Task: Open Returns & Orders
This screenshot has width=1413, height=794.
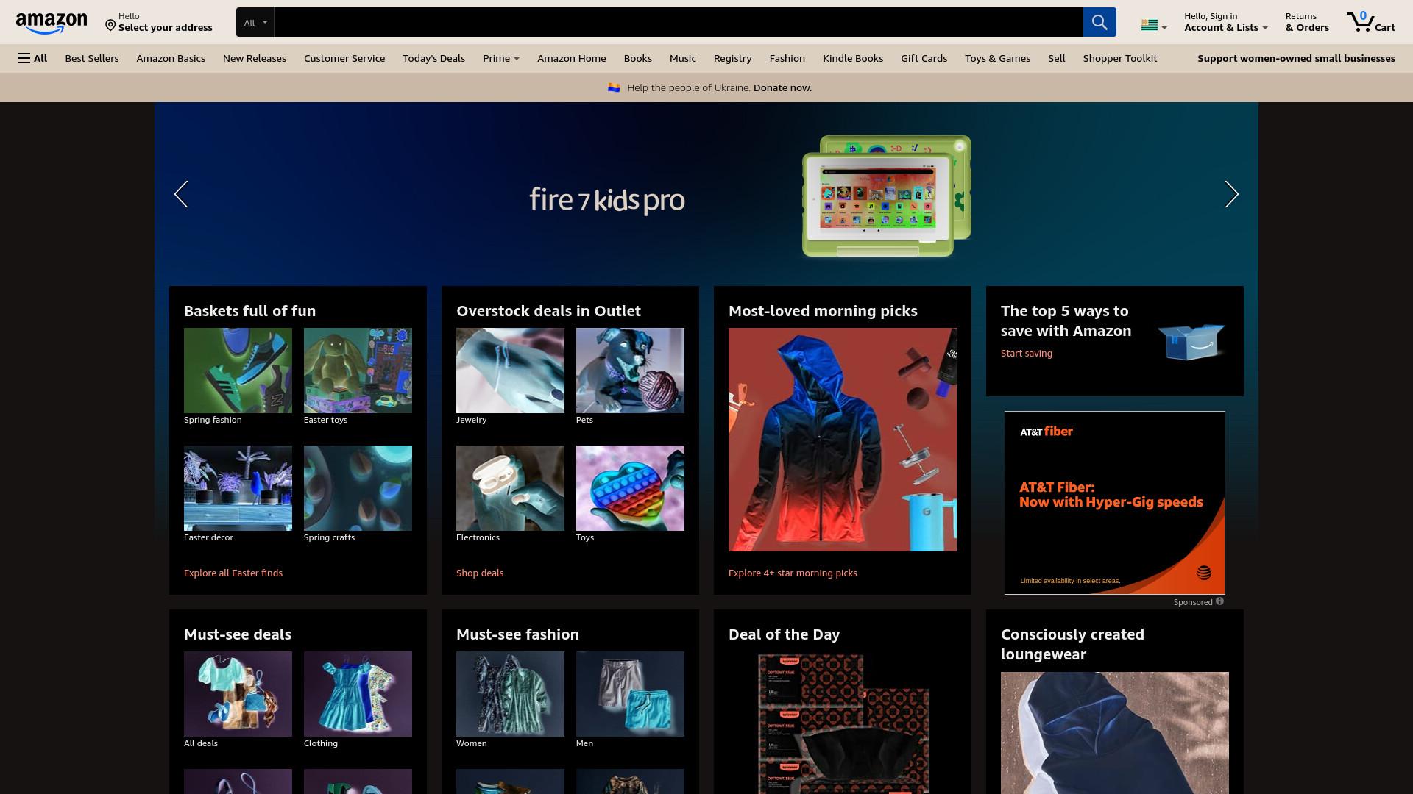Action: (x=1307, y=22)
